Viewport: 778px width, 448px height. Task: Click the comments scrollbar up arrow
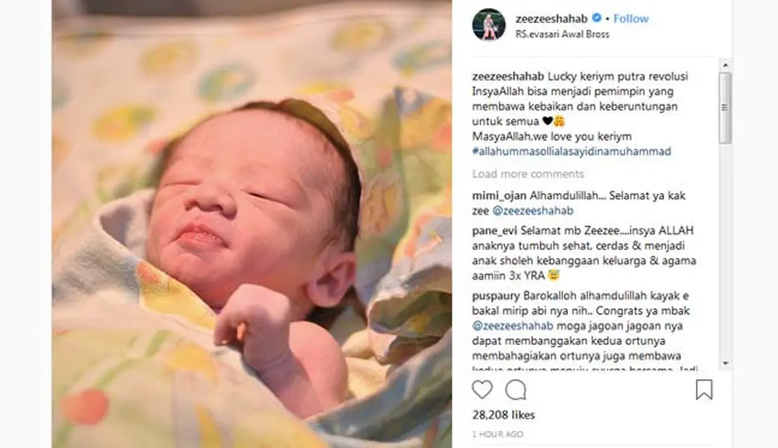(x=726, y=66)
